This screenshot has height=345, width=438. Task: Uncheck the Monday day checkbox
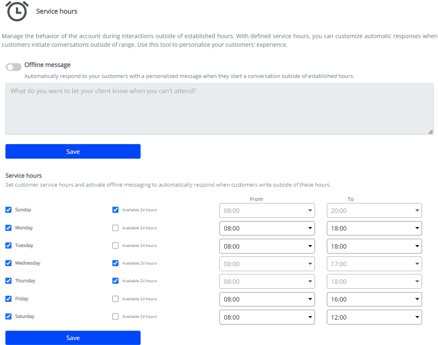(9, 228)
